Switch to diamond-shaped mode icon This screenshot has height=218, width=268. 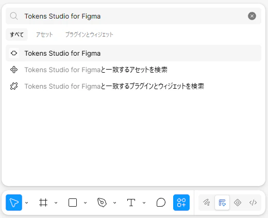click(238, 203)
